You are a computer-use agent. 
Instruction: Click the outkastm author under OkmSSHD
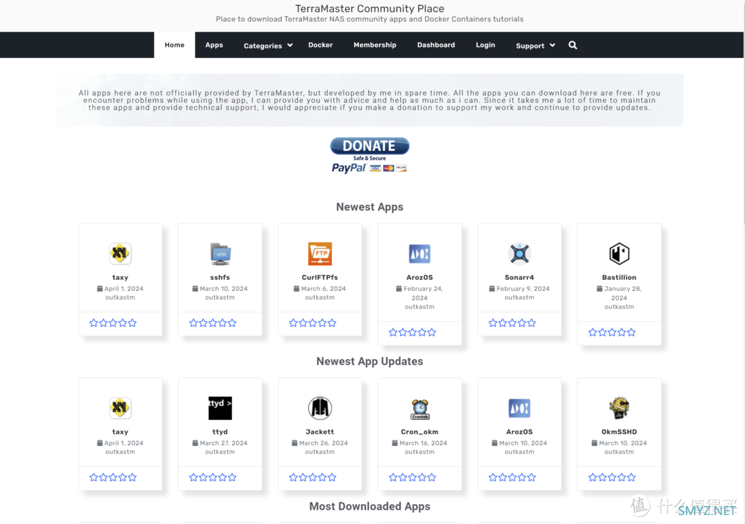619,452
